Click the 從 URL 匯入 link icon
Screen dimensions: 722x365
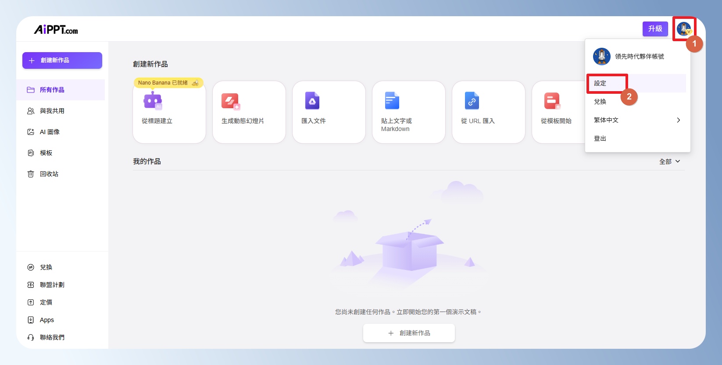click(x=472, y=101)
